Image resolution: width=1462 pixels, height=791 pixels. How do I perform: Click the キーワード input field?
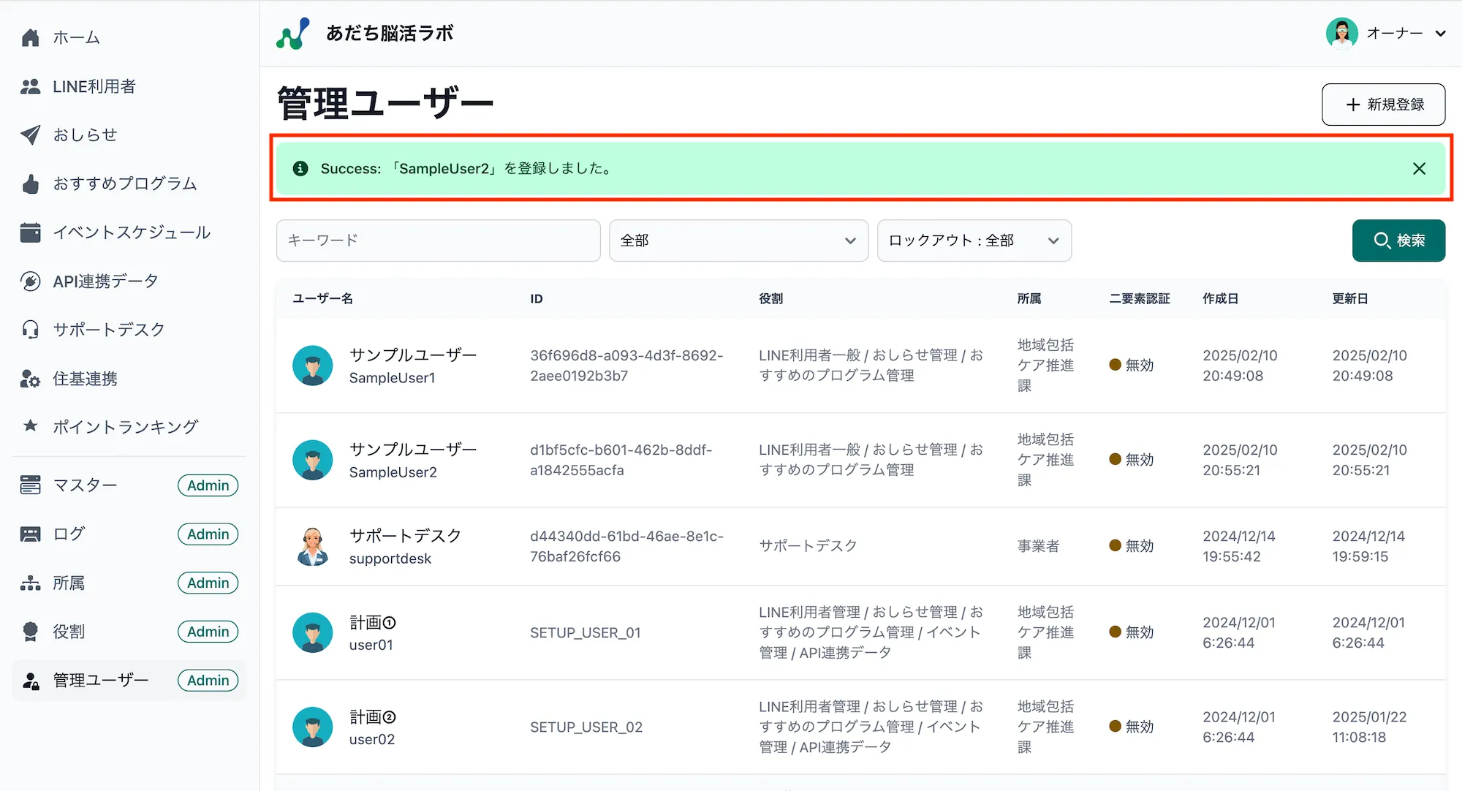coord(437,241)
